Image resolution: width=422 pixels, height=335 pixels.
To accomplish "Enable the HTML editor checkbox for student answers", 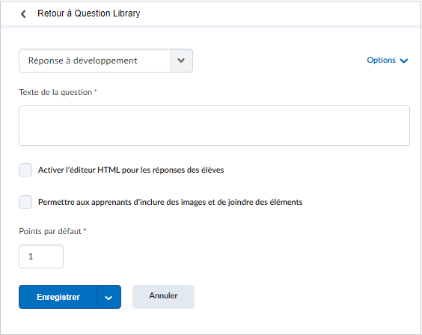I will 25,170.
